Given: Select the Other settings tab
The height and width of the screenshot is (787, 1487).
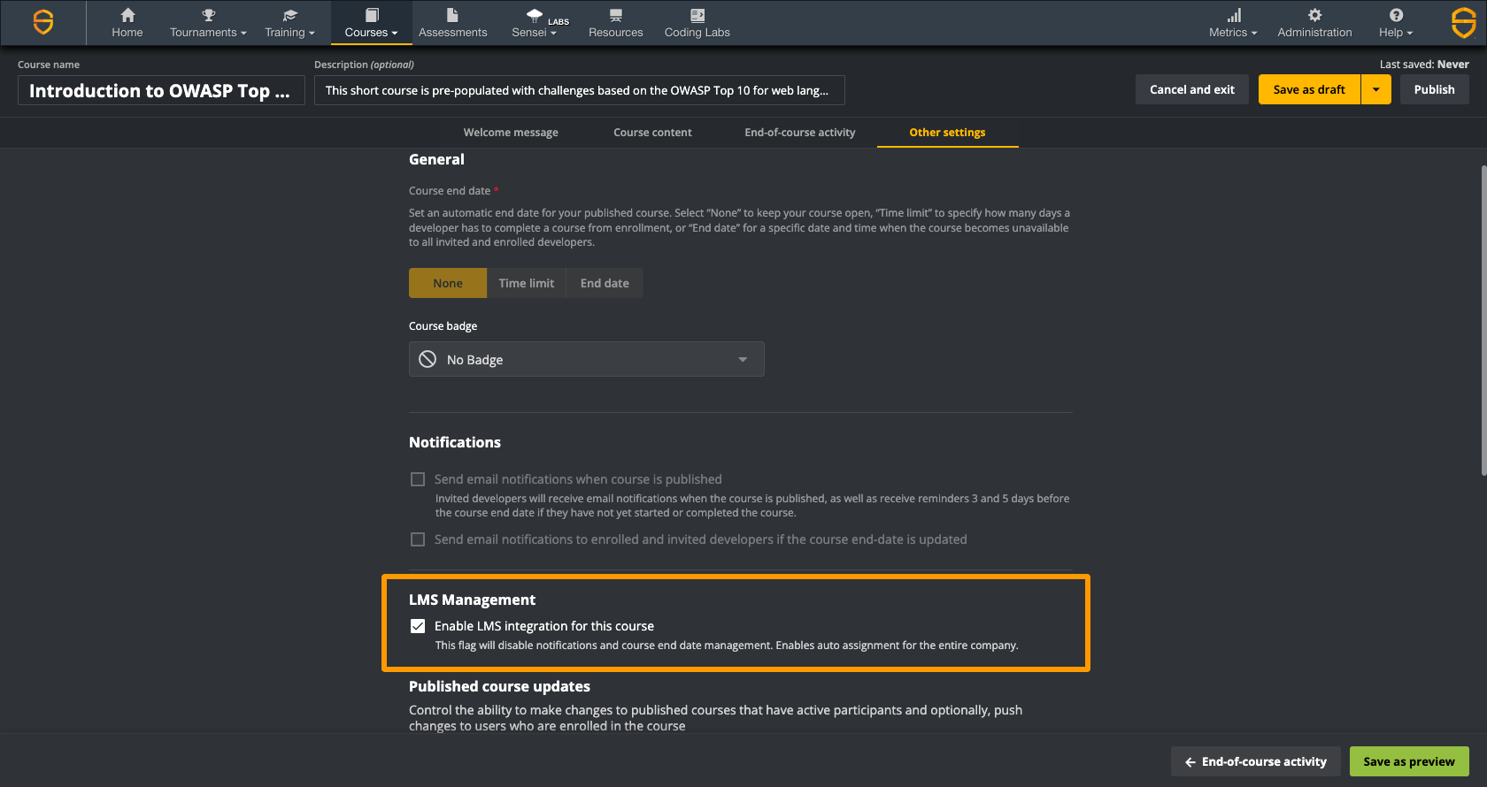Looking at the screenshot, I should click(x=947, y=133).
